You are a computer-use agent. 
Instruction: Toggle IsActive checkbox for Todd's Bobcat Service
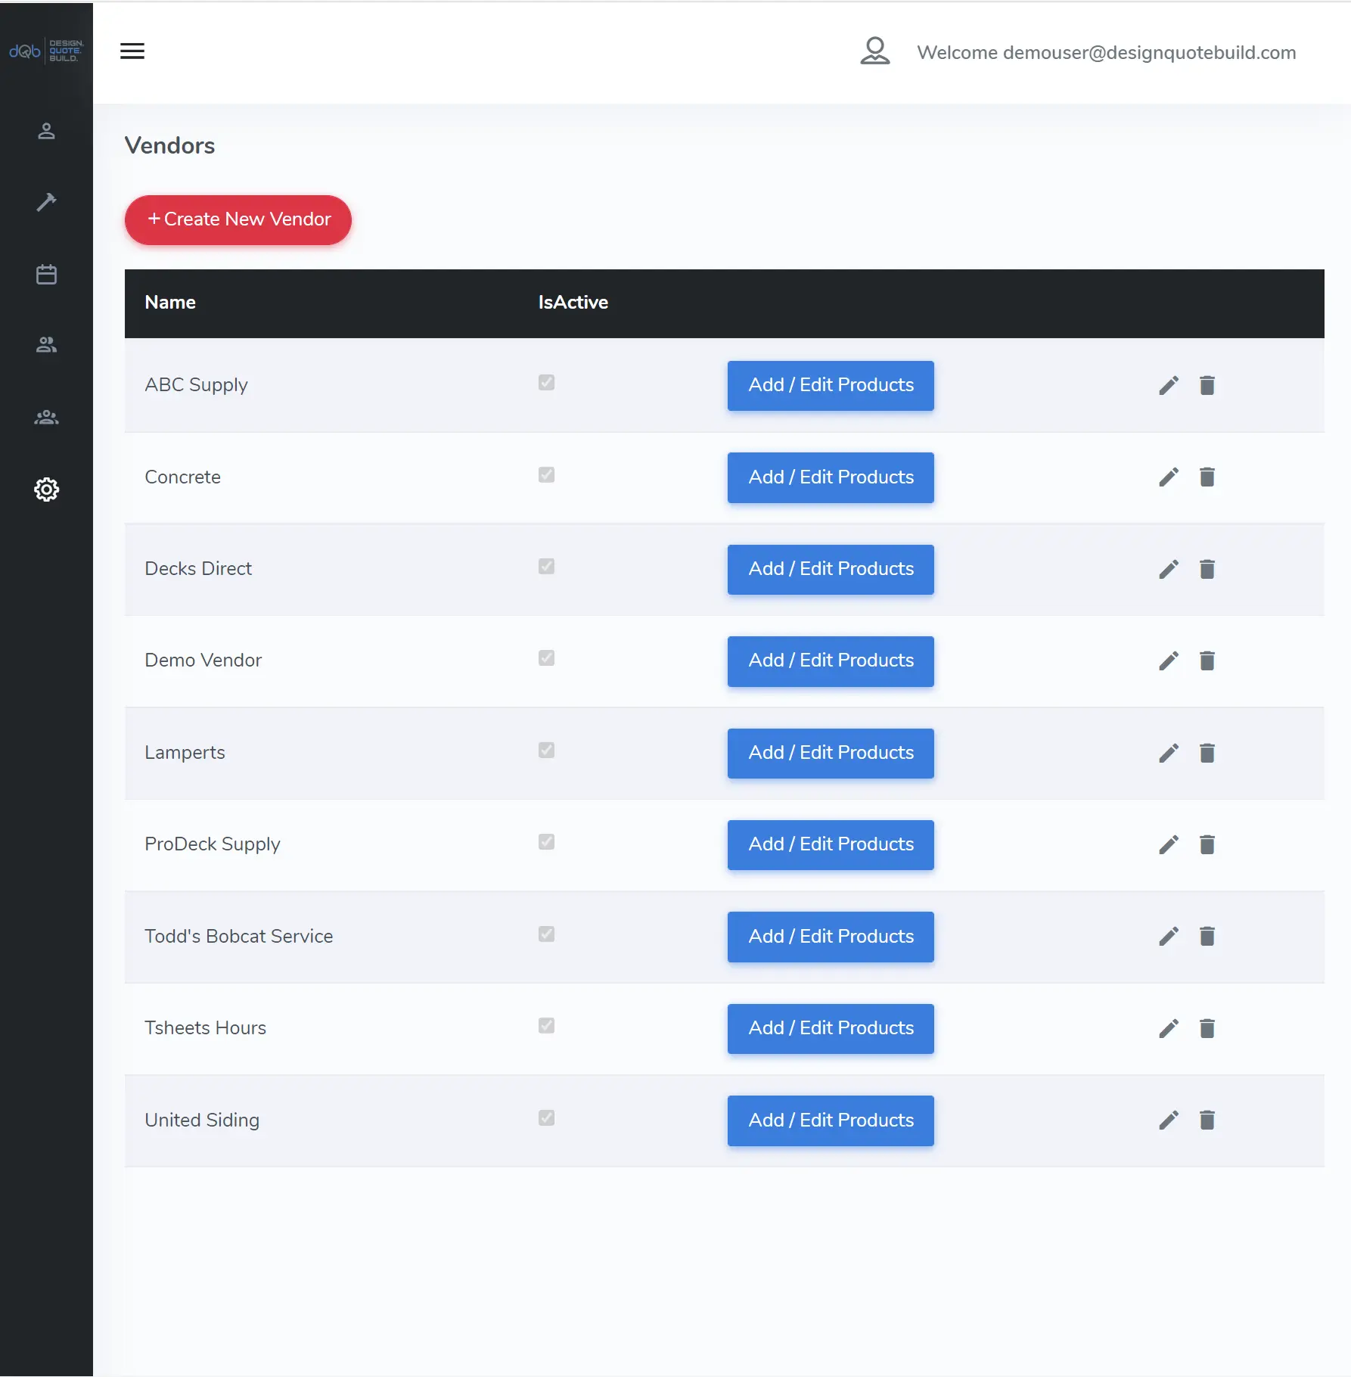(x=546, y=934)
